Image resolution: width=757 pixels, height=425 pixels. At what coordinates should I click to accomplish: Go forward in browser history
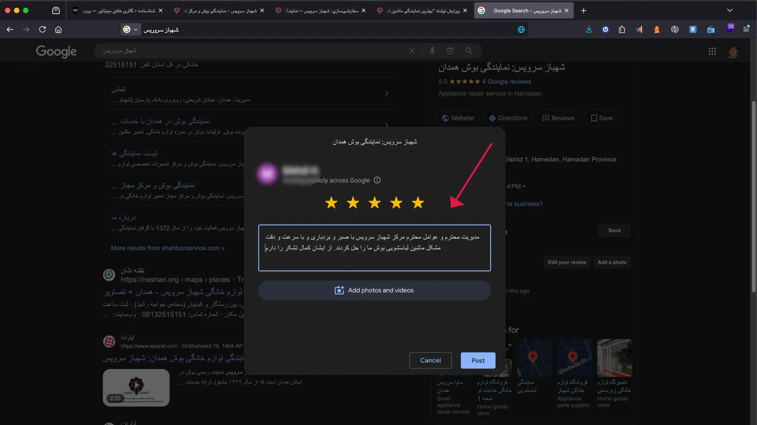click(x=26, y=30)
